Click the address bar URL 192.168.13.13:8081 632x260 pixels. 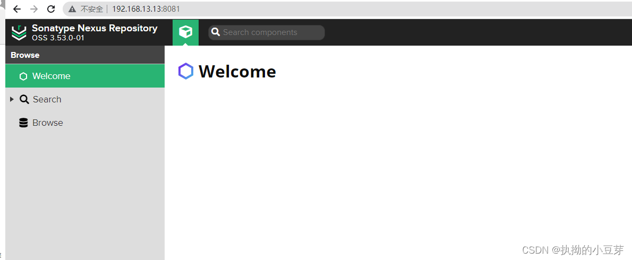coord(146,9)
